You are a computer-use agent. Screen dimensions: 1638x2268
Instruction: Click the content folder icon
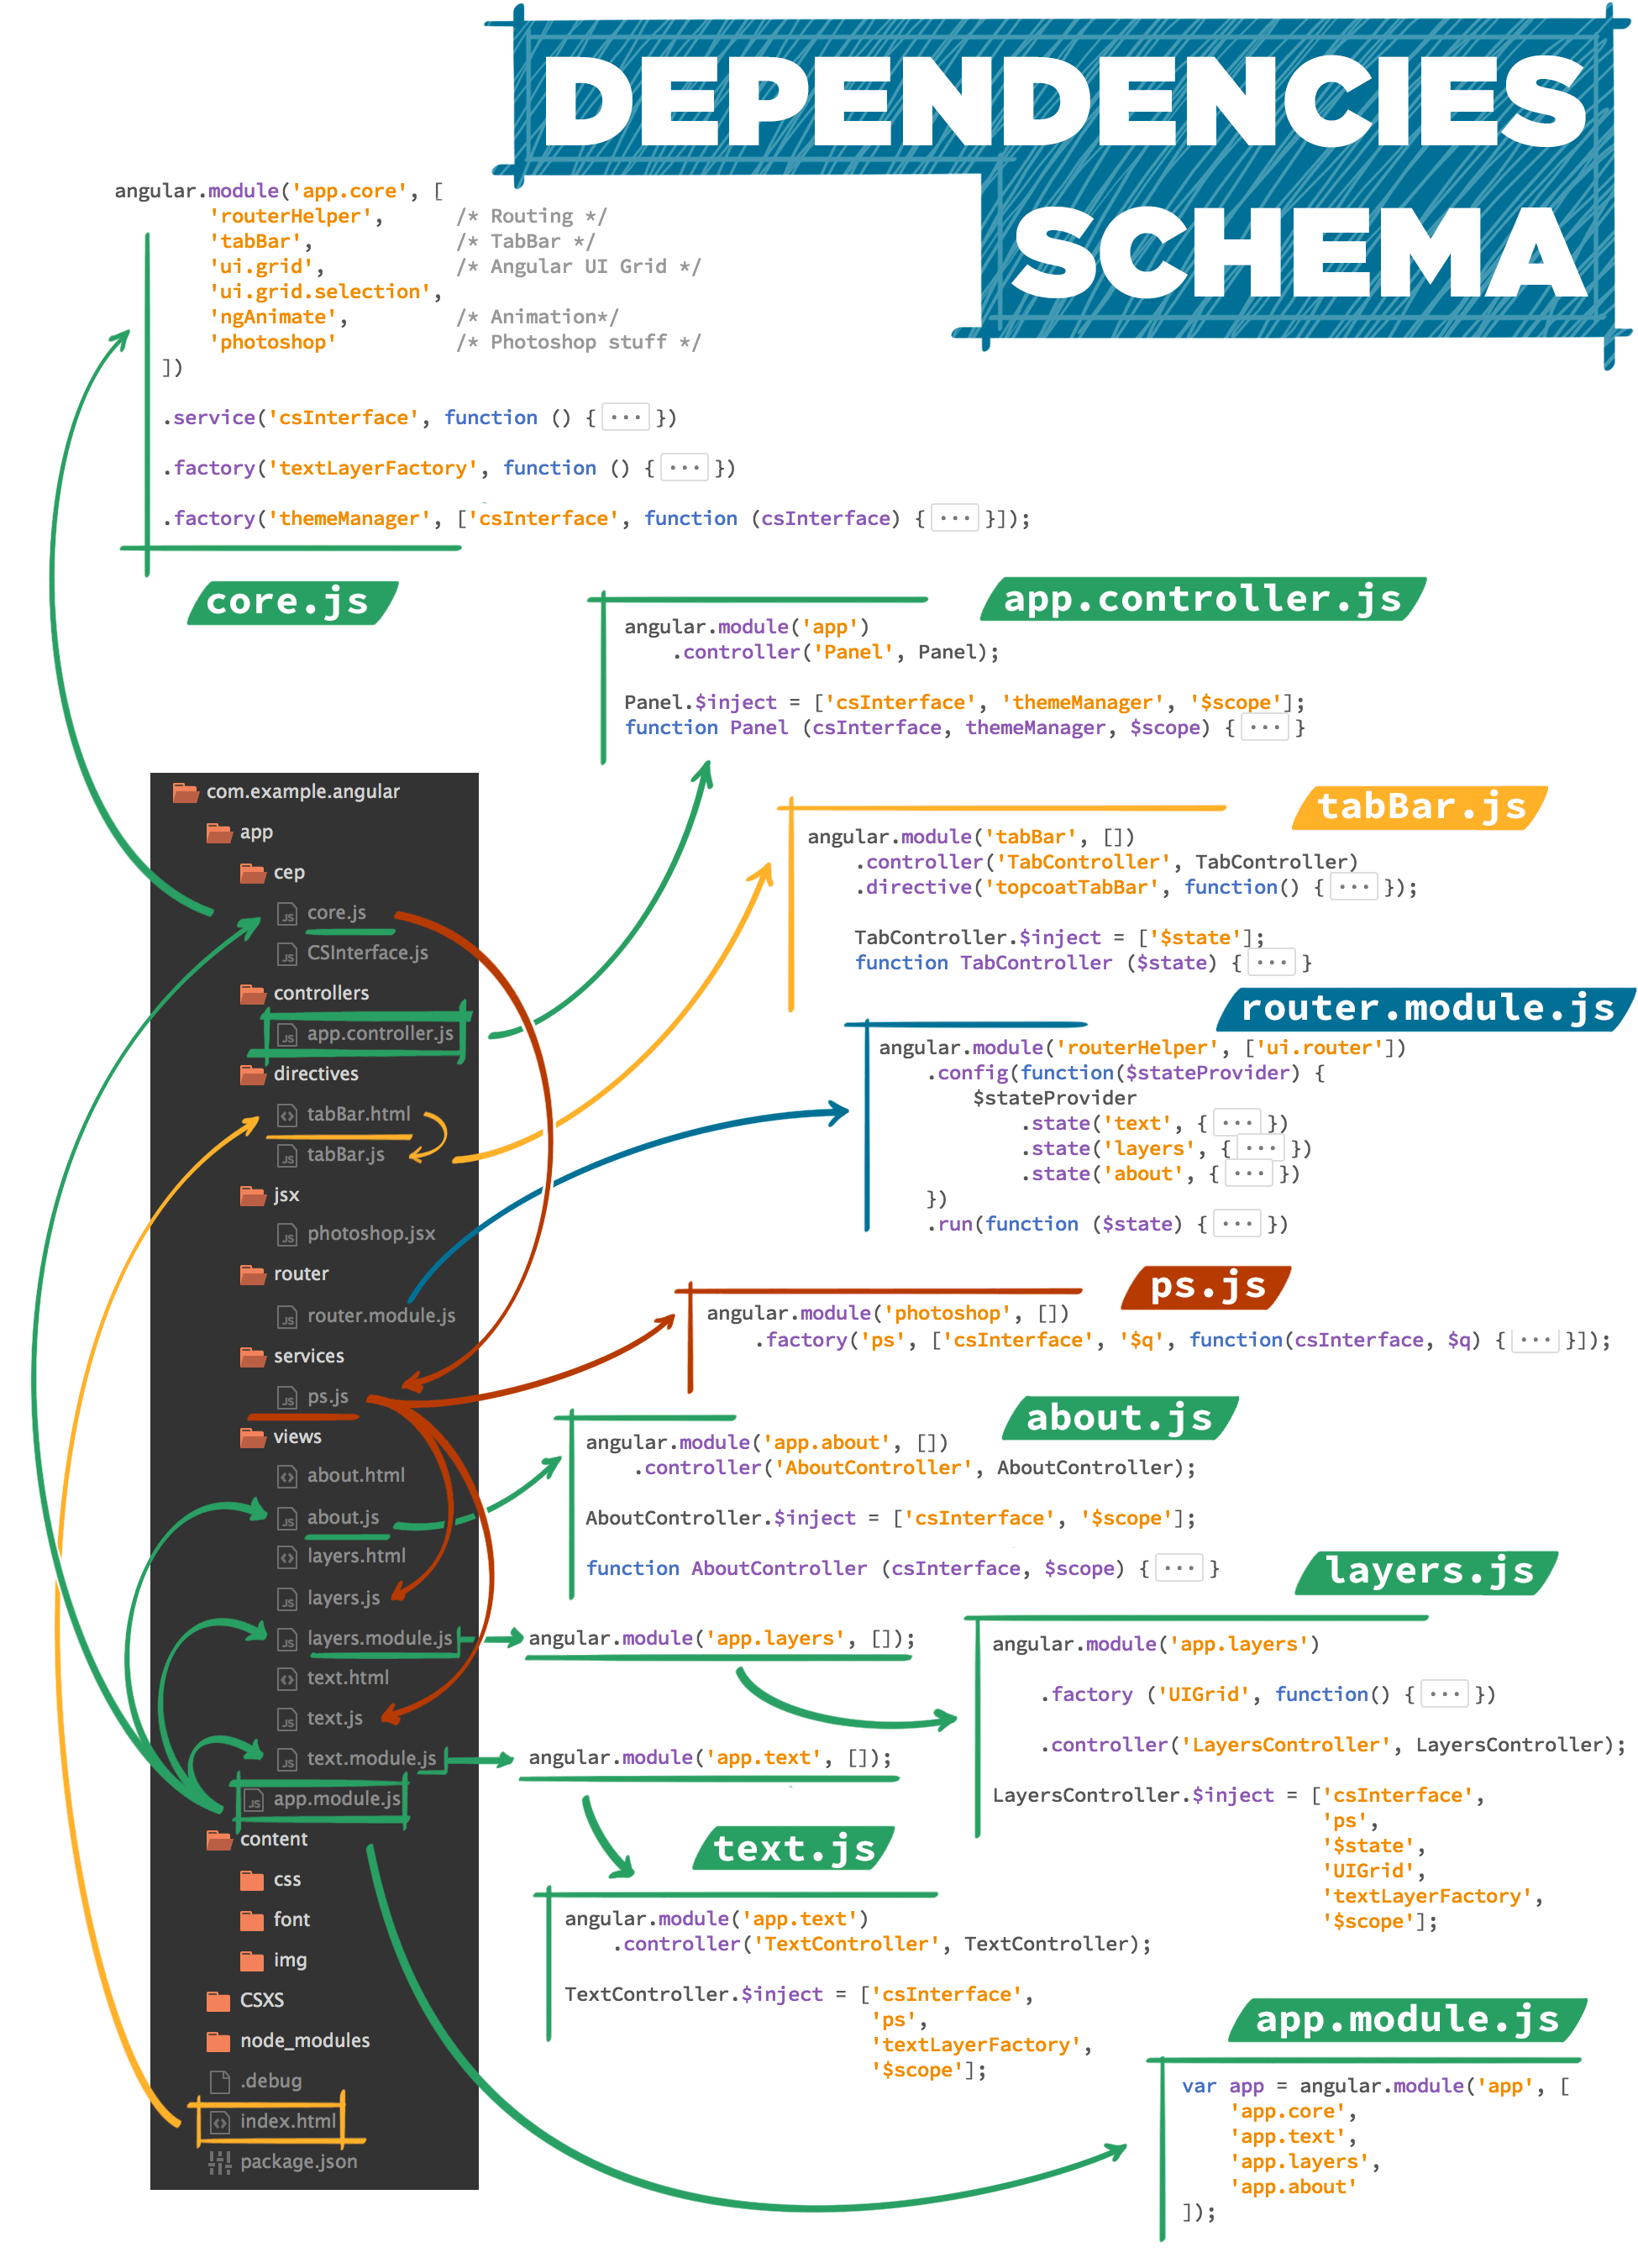coord(219,1839)
